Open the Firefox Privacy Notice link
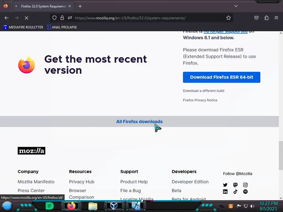Viewport: 283px width, 212px height. point(200,100)
